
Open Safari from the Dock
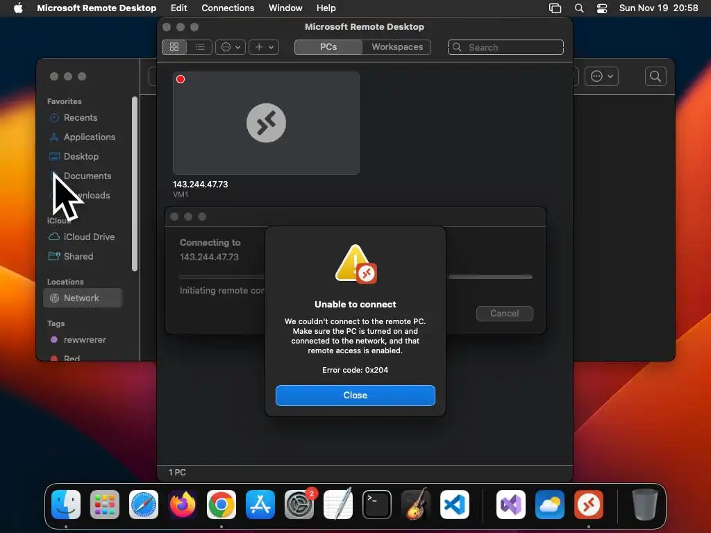[x=144, y=505]
